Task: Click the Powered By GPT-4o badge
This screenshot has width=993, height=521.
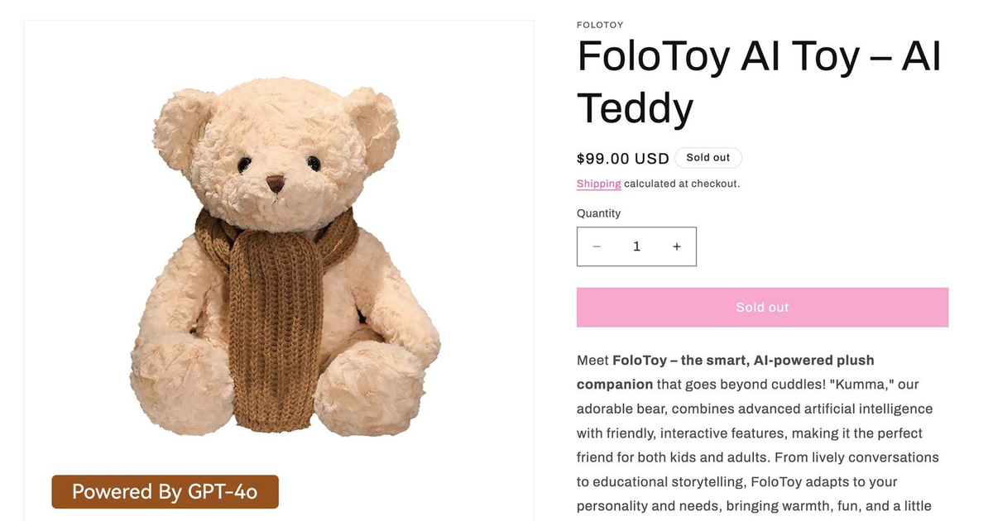Action: tap(165, 491)
